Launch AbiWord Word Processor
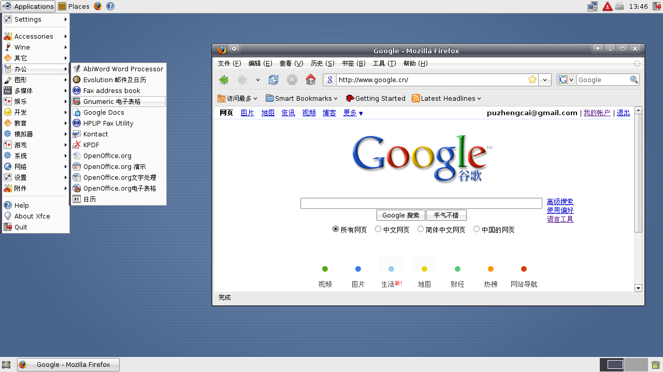 click(119, 69)
